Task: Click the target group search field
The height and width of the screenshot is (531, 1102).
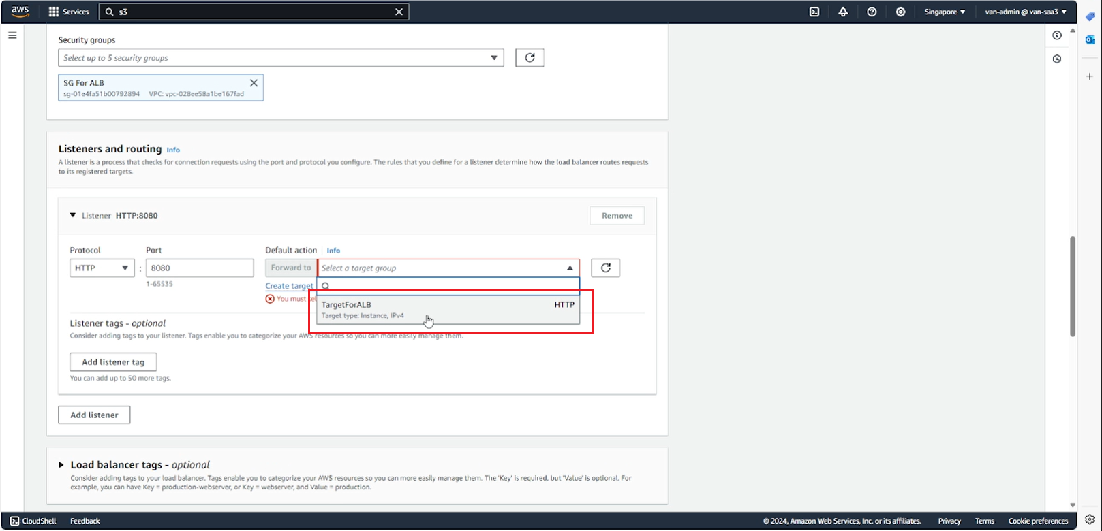Action: coord(448,286)
